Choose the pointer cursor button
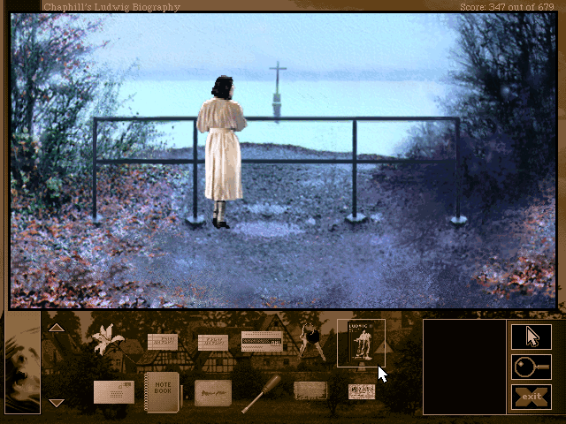The height and width of the screenshot is (424, 566). click(532, 337)
